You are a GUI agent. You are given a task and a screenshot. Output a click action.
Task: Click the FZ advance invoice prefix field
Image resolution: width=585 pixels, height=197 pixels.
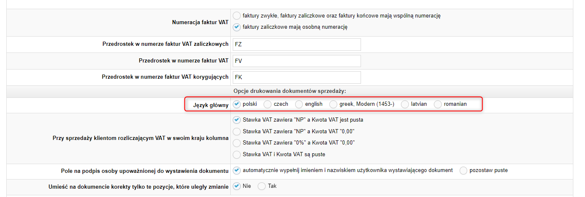pos(296,44)
